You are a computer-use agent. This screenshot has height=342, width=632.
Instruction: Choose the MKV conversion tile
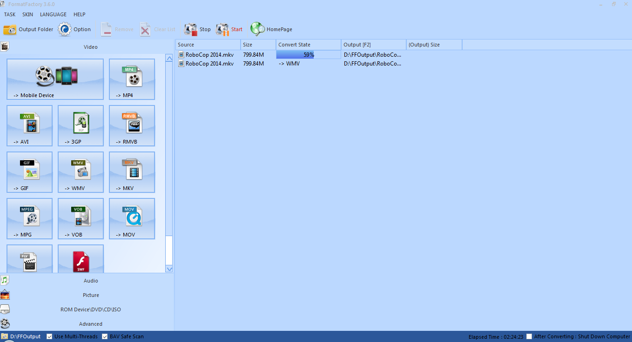132,172
